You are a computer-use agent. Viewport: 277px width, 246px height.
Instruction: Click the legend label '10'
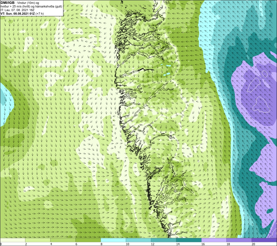tap(127, 244)
